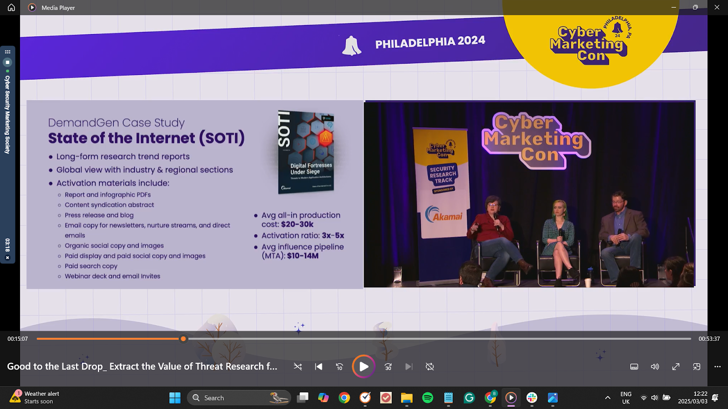The width and height of the screenshot is (728, 409).
Task: Restore down the Media Player window
Action: (x=695, y=7)
